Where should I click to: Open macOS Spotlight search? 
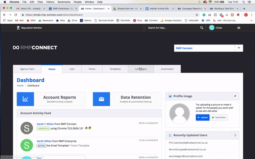[244, 2]
